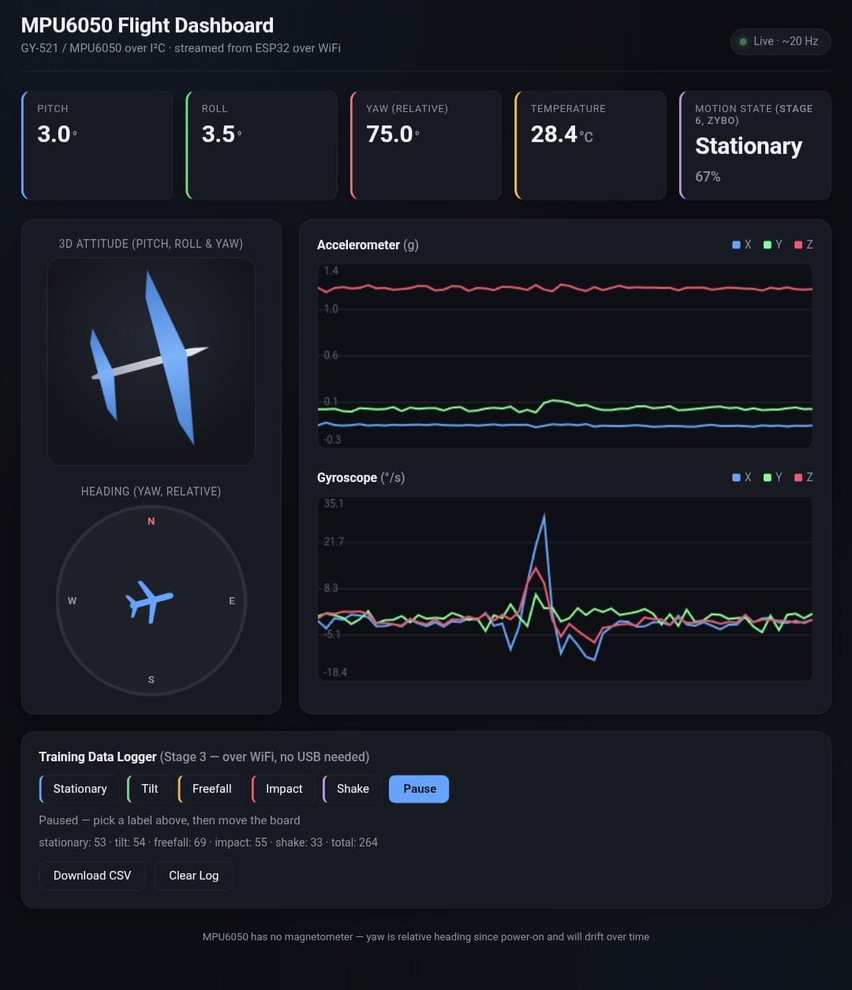Click the MPU6050 Flight Dashboard heading
Screen dimensions: 852x990
[148, 25]
